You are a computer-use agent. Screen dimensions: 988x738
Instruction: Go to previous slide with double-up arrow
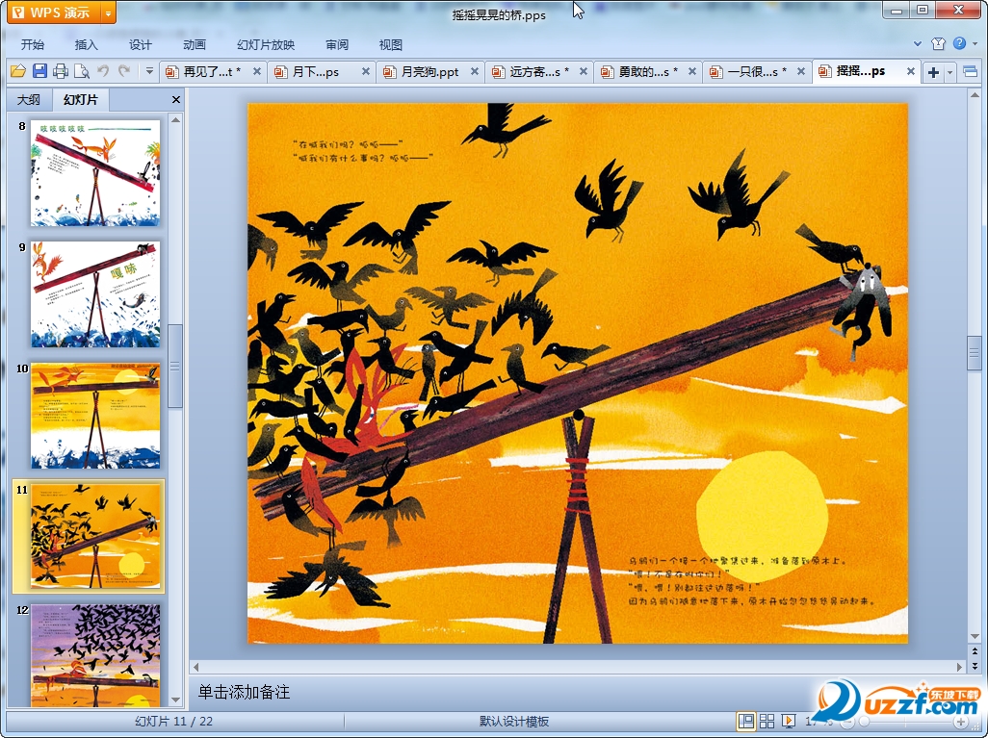(x=975, y=652)
